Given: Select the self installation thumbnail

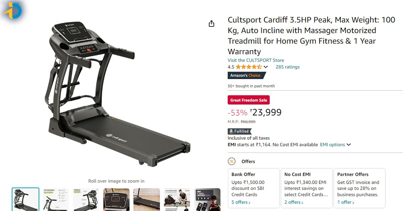Looking at the screenshot, I should pyautogui.click(x=177, y=200).
